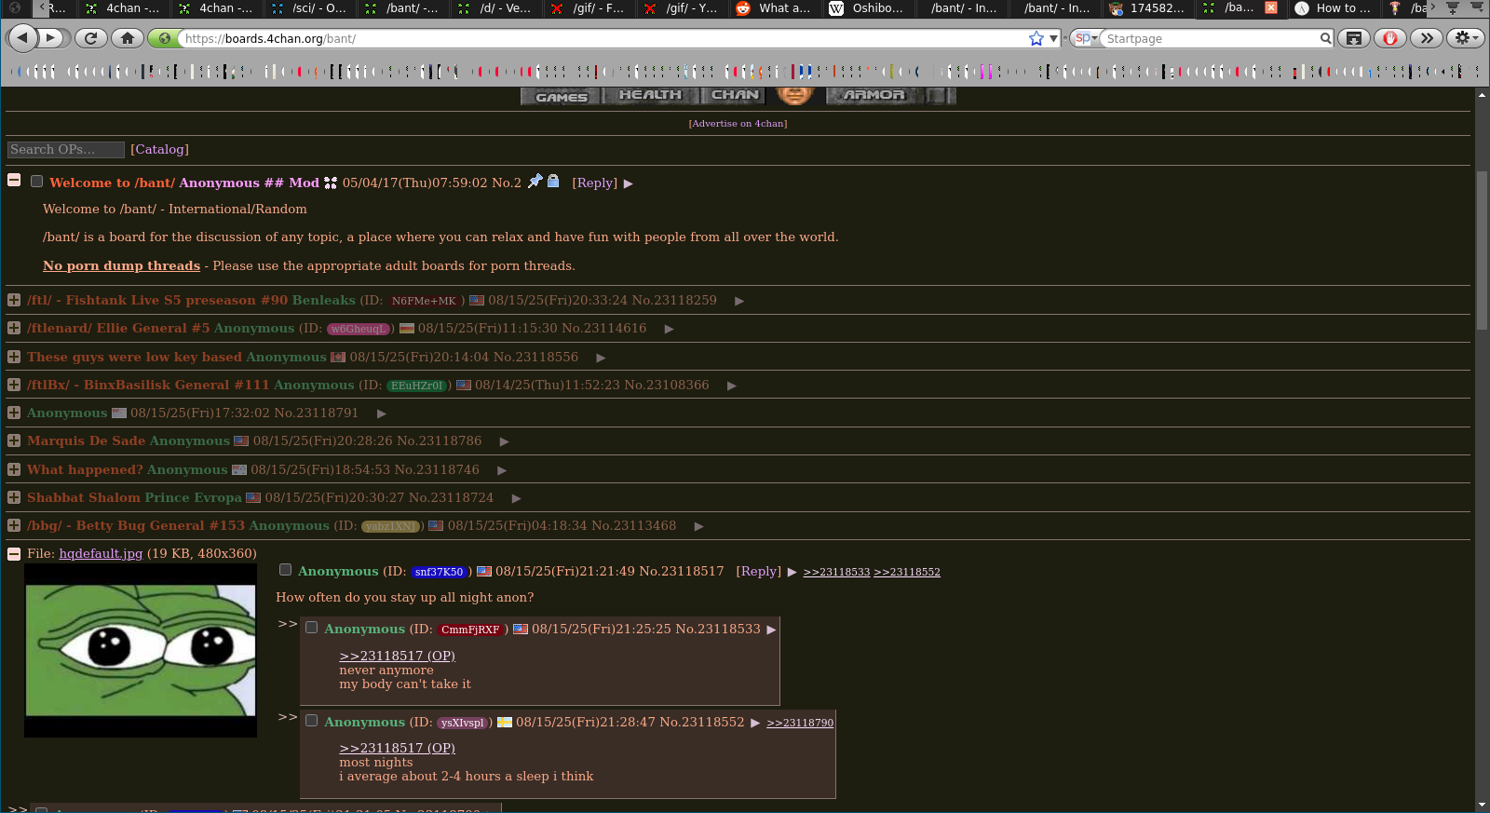Click the flag on Betty Bug General thread

coord(436,526)
